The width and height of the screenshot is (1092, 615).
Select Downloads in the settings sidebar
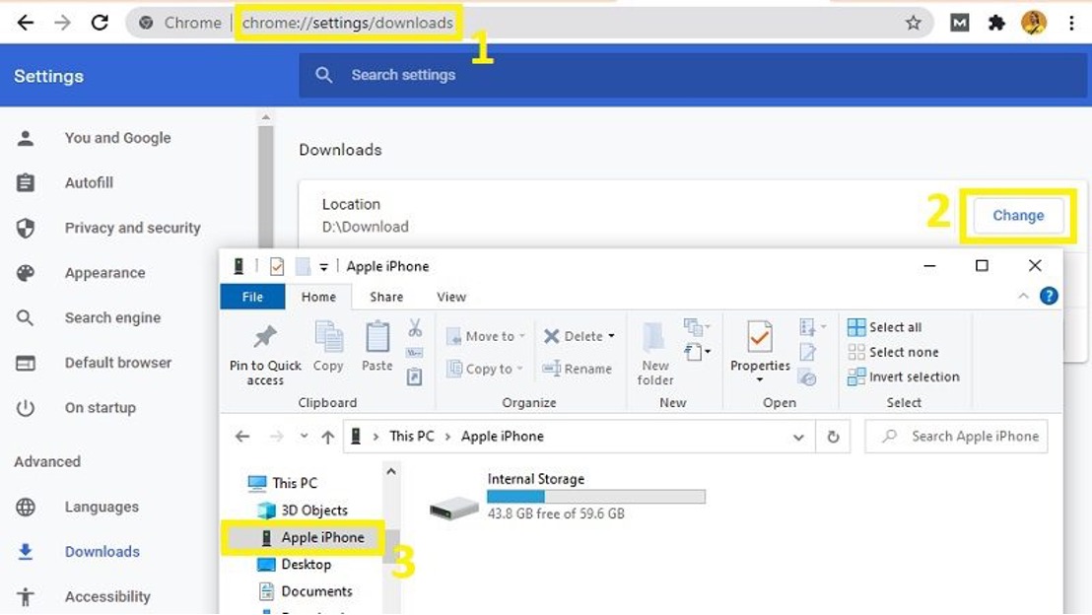[102, 552]
